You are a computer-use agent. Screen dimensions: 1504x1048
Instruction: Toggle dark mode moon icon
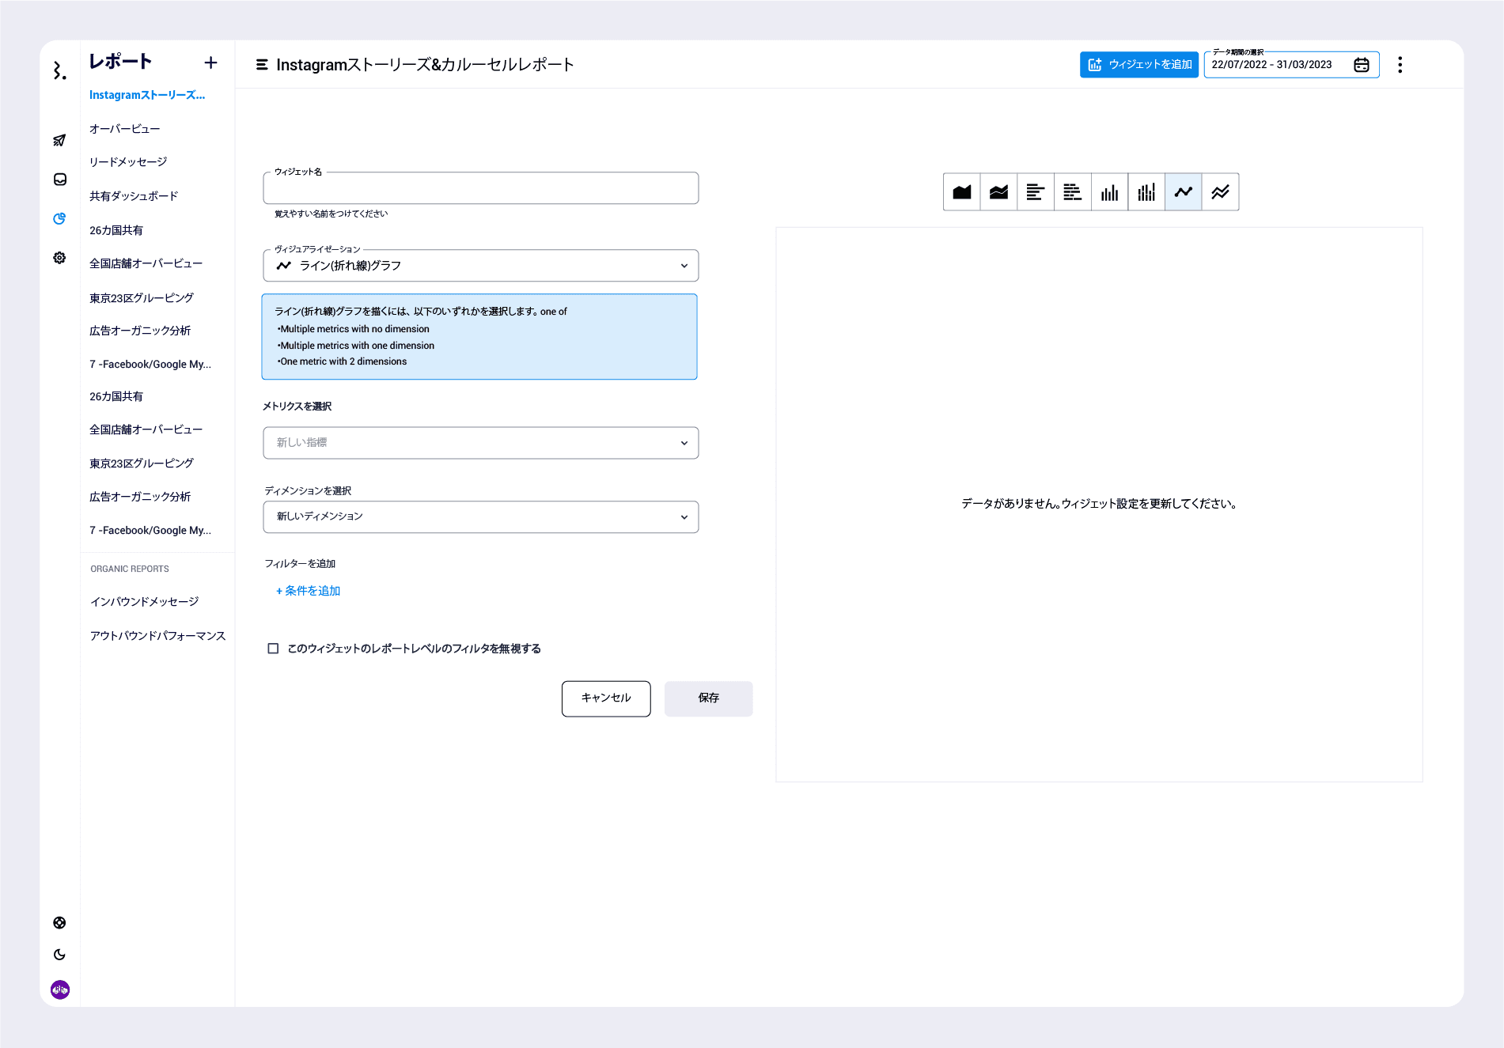(x=59, y=955)
